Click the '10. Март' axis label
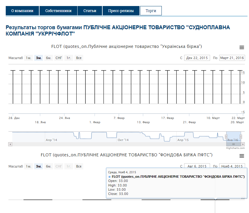249x213 pixels. [x=213, y=118]
